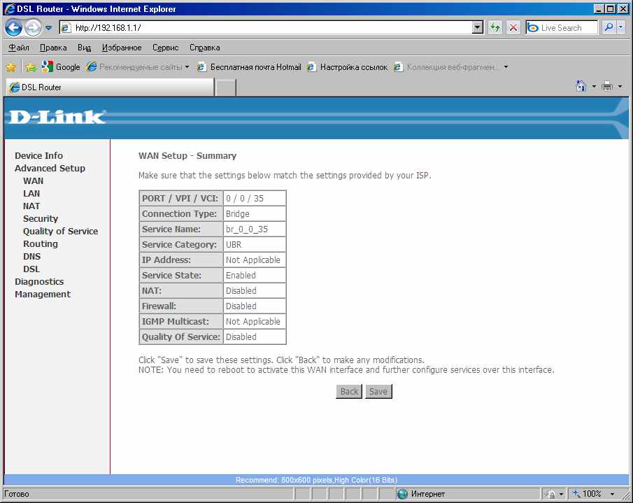Open the Security sidebar item

(x=41, y=218)
